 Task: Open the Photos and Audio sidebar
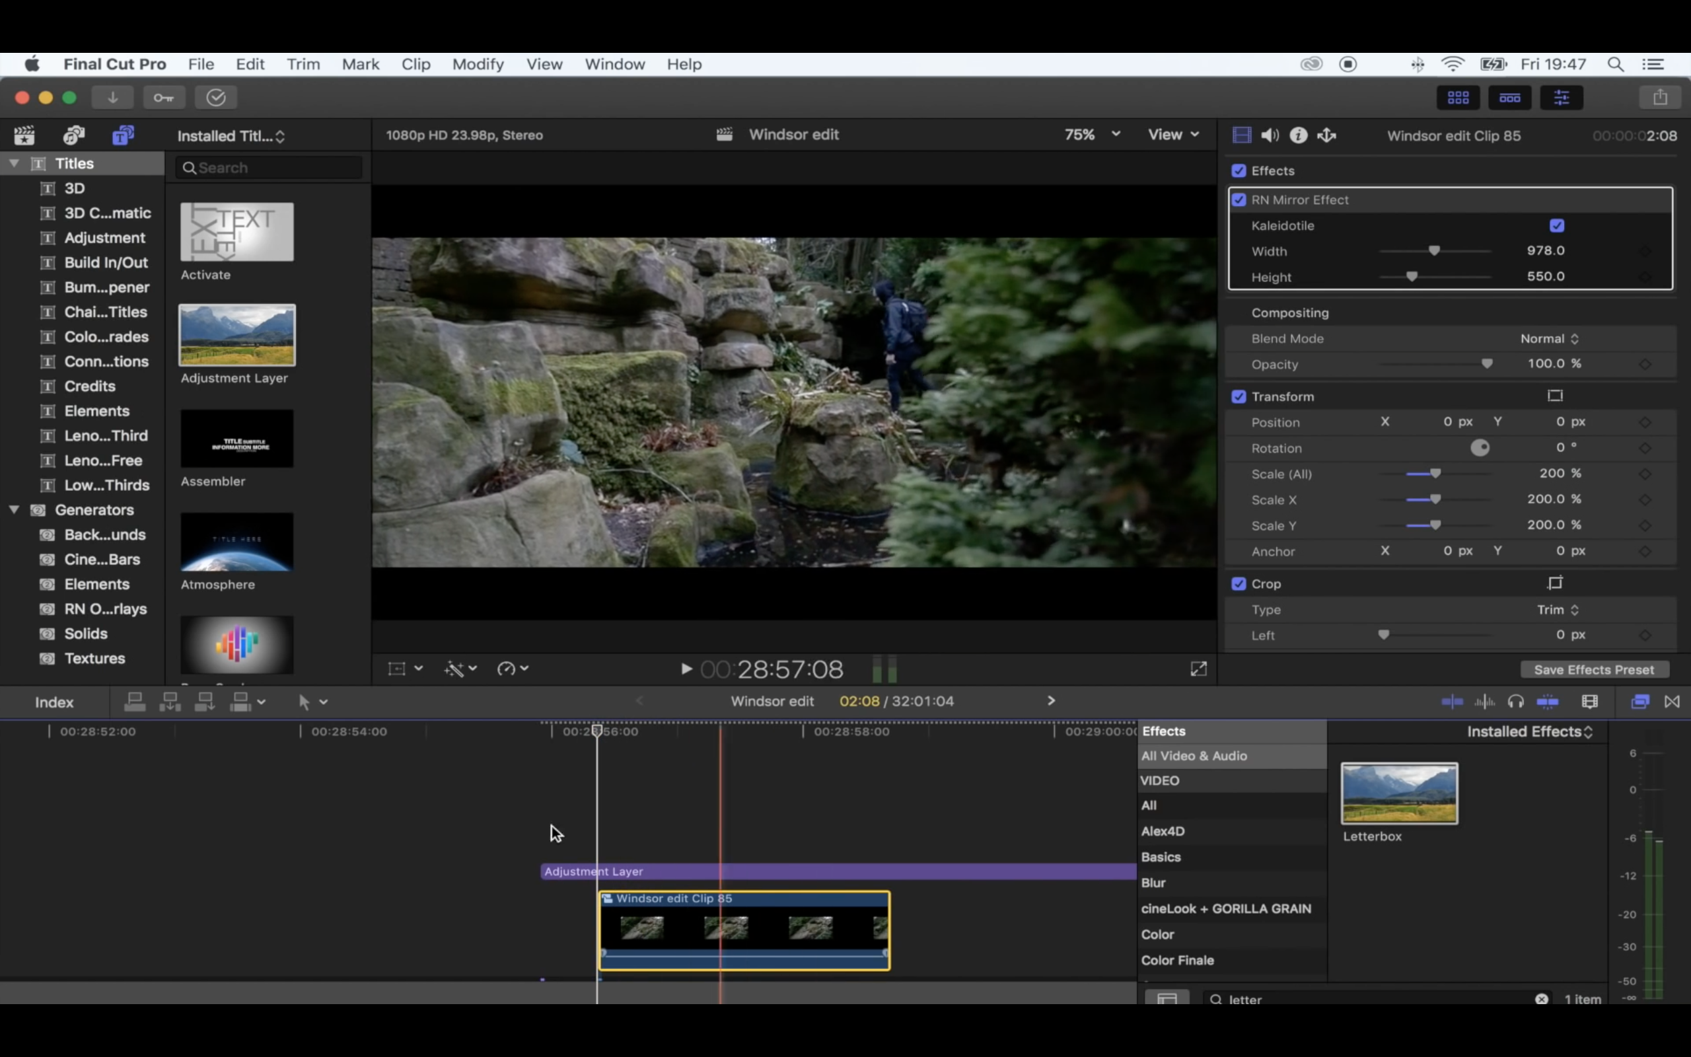click(x=73, y=135)
